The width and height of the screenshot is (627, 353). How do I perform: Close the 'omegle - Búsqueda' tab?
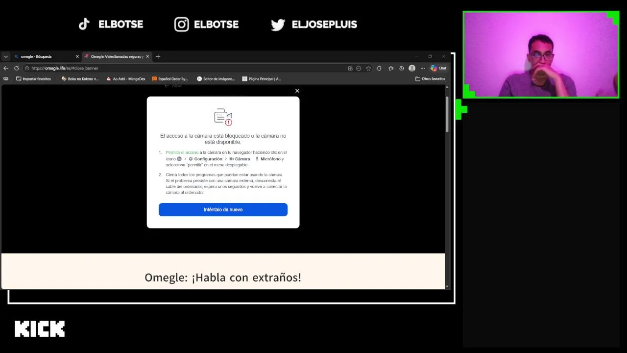pos(77,56)
